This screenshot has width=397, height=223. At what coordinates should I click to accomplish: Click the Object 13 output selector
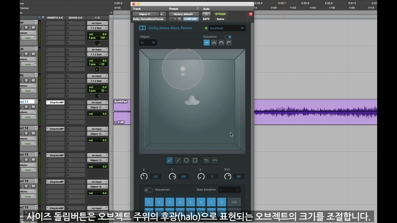97,160
